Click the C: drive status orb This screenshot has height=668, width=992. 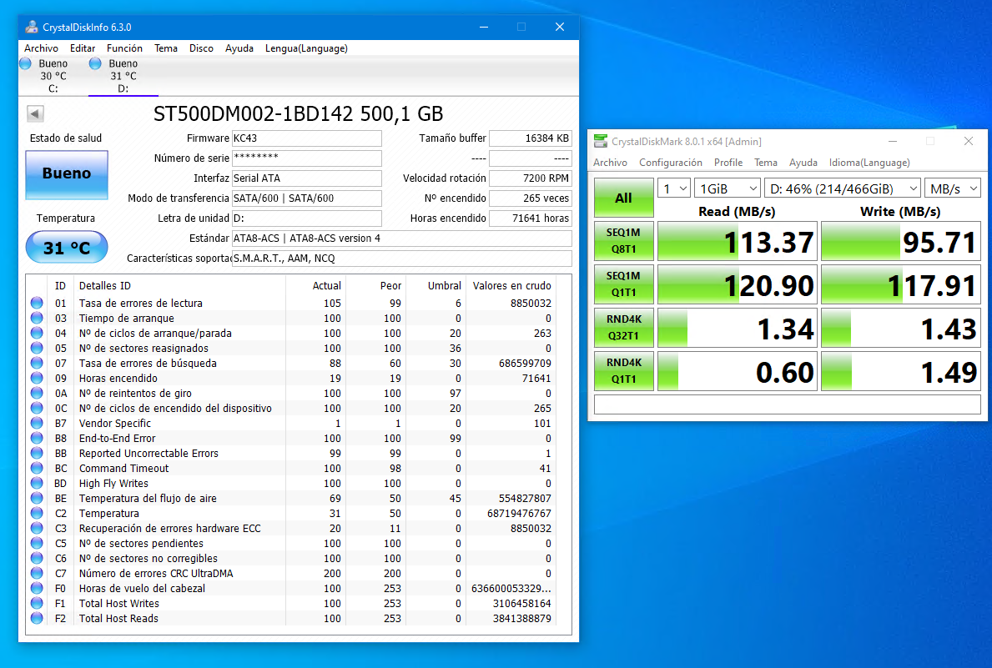pyautogui.click(x=26, y=64)
